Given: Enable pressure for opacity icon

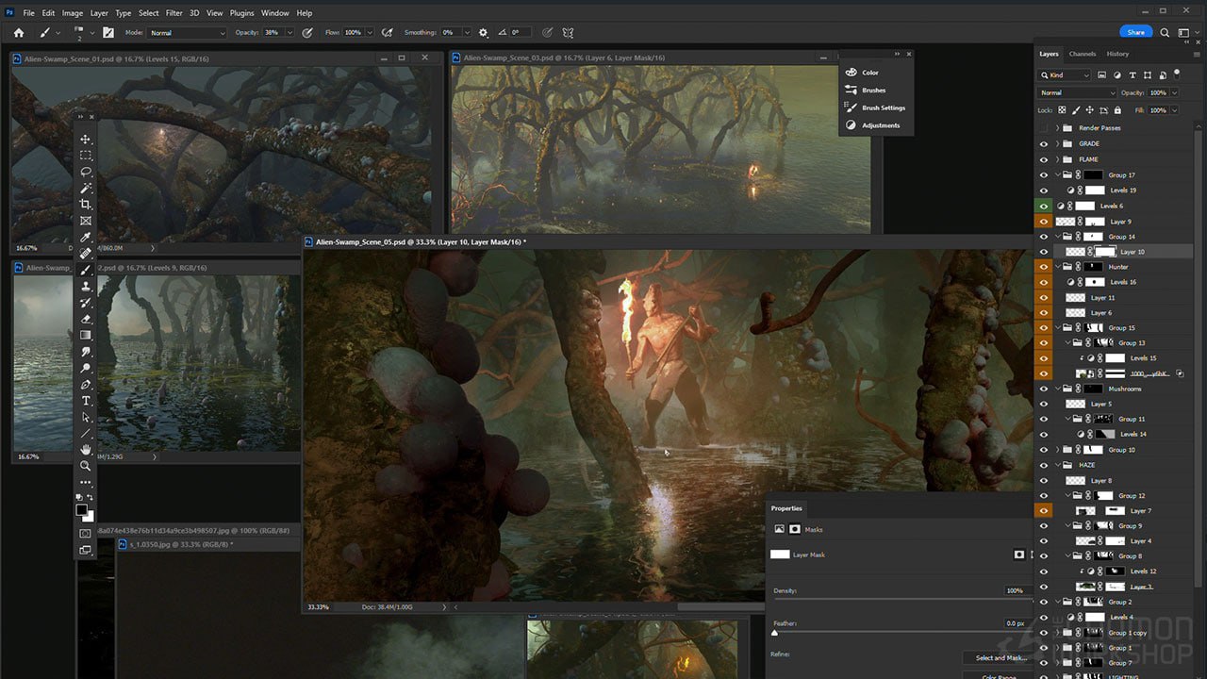Looking at the screenshot, I should [306, 32].
